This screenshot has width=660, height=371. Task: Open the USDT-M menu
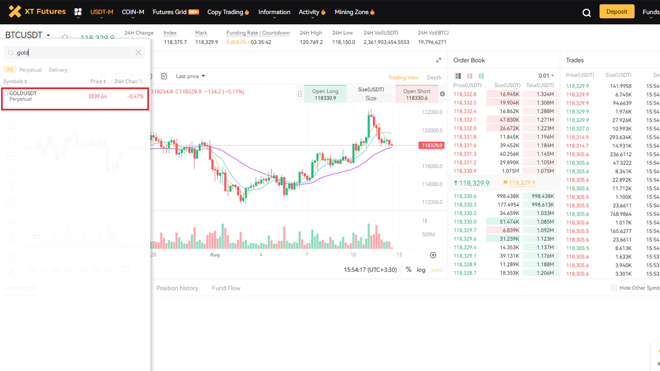pyautogui.click(x=102, y=12)
